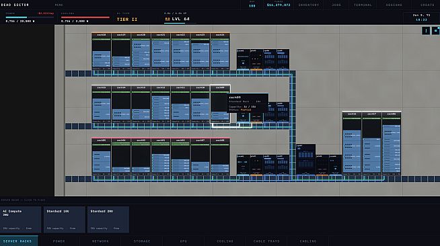
Task: Open the exclamation alerts icon
Action: point(426,31)
